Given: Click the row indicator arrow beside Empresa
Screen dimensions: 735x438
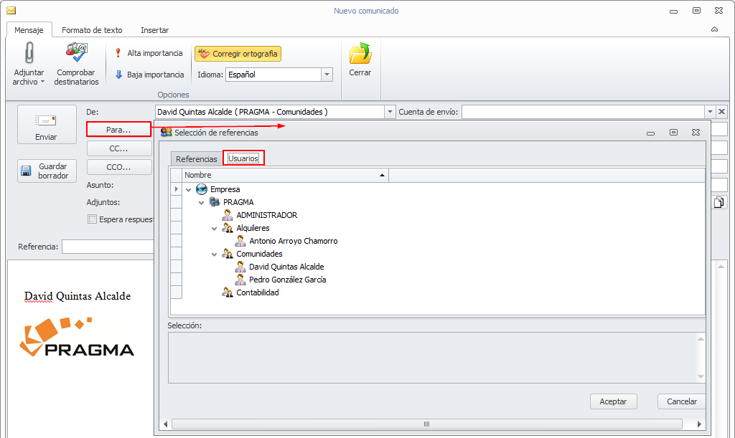Looking at the screenshot, I should (177, 189).
